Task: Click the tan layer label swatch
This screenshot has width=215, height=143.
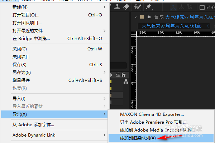Action: click(x=111, y=95)
